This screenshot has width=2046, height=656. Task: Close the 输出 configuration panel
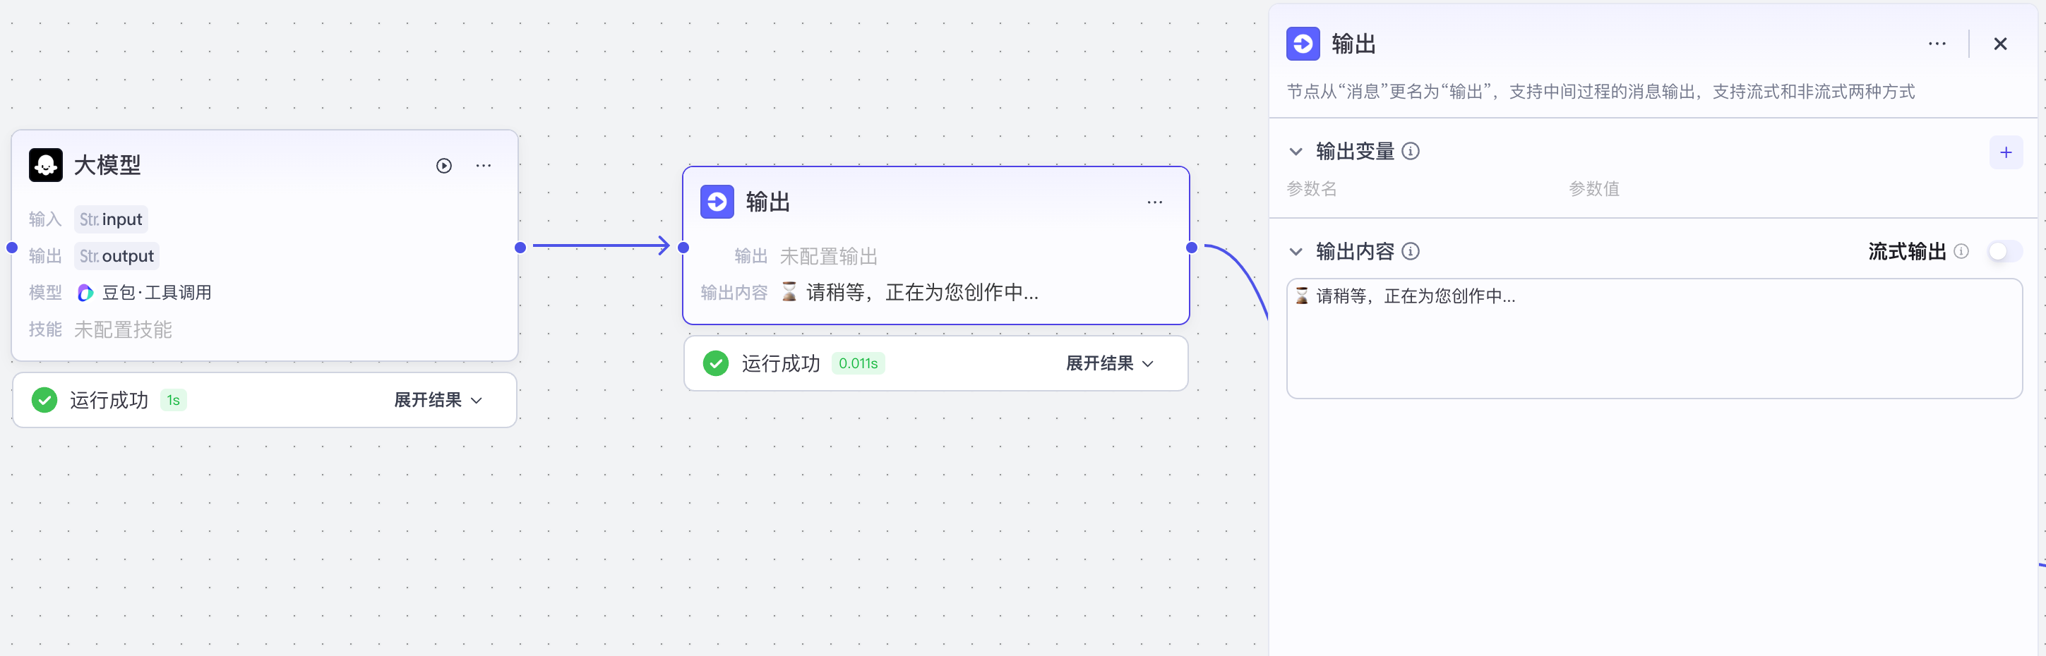(2001, 44)
